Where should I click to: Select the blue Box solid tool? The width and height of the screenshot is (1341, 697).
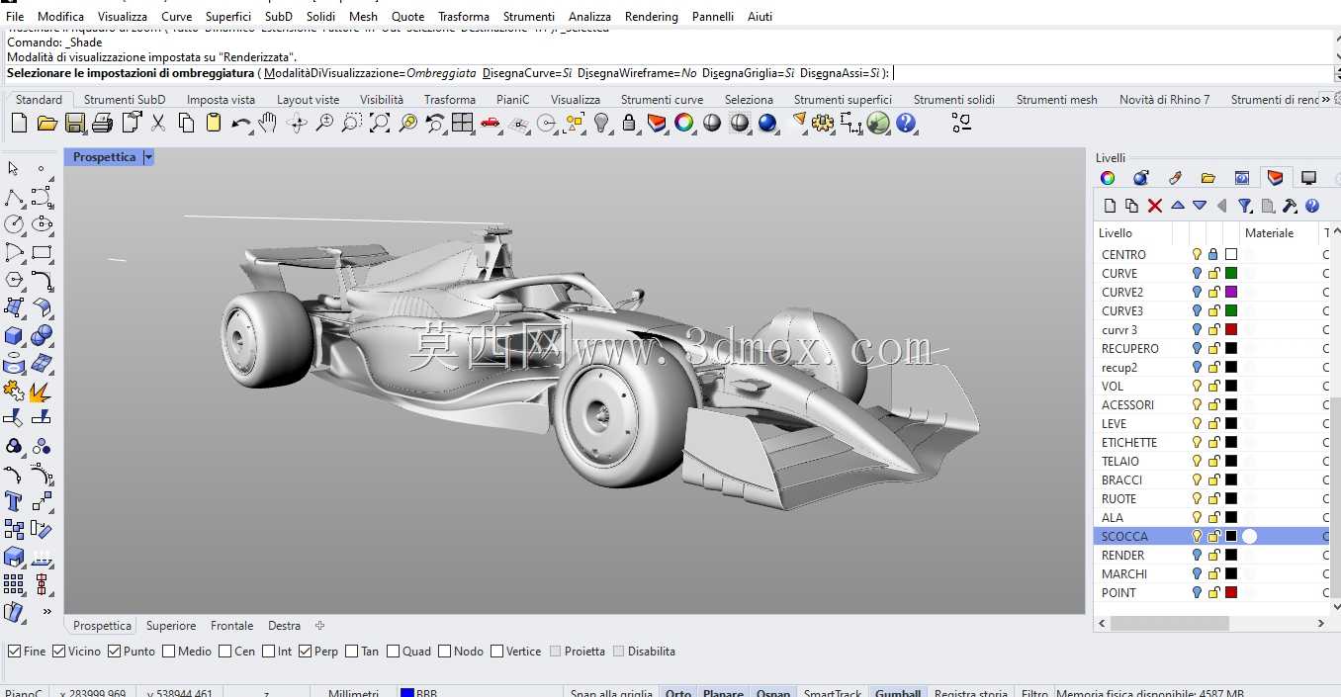(14, 336)
